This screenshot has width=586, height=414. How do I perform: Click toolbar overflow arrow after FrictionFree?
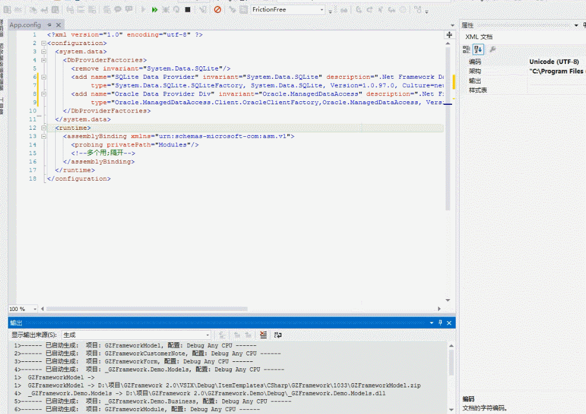tap(331, 11)
